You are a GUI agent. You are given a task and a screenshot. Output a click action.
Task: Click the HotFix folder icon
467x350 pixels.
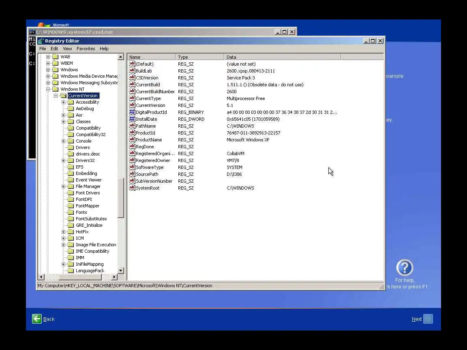point(71,232)
